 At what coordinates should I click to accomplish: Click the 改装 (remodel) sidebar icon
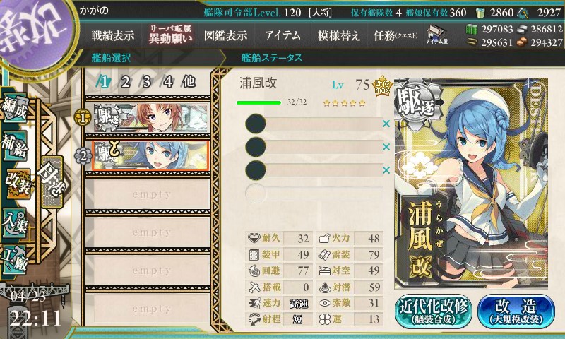(18, 184)
